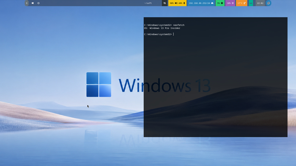The height and width of the screenshot is (166, 296).
Task: Click the orange temperature module 17°C
Action: (241, 3)
